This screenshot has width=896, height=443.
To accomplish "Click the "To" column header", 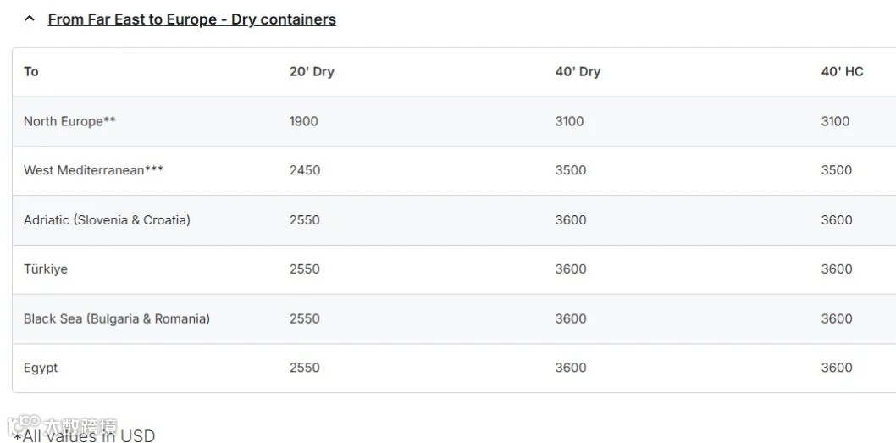I will (31, 71).
